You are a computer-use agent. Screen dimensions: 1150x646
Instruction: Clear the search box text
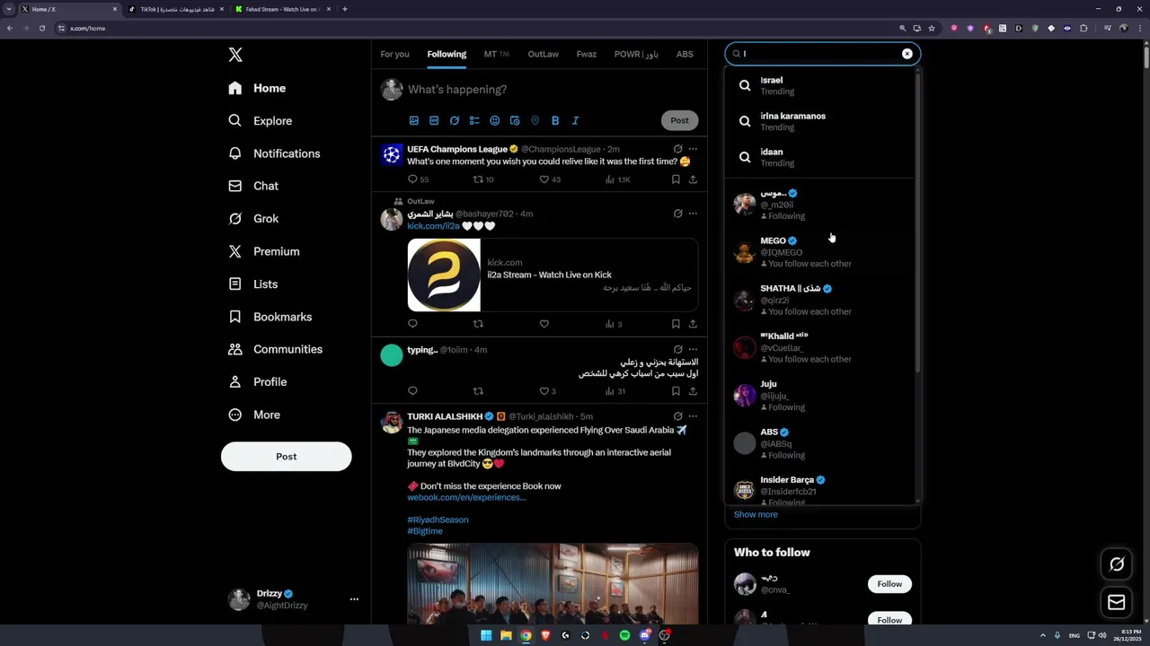[907, 54]
